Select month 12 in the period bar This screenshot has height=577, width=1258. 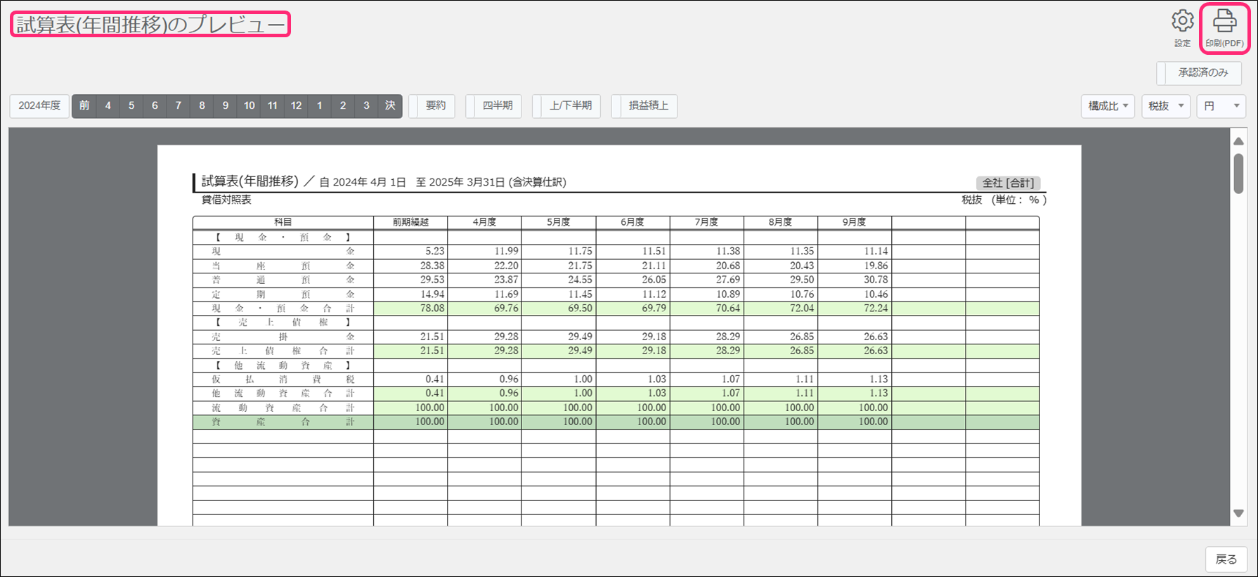point(296,106)
